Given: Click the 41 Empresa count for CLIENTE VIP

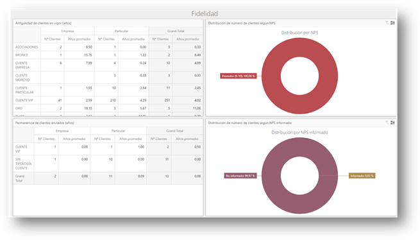Looking at the screenshot, I should tap(60, 100).
